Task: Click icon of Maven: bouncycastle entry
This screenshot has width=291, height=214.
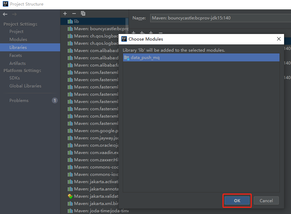Action: click(x=70, y=29)
